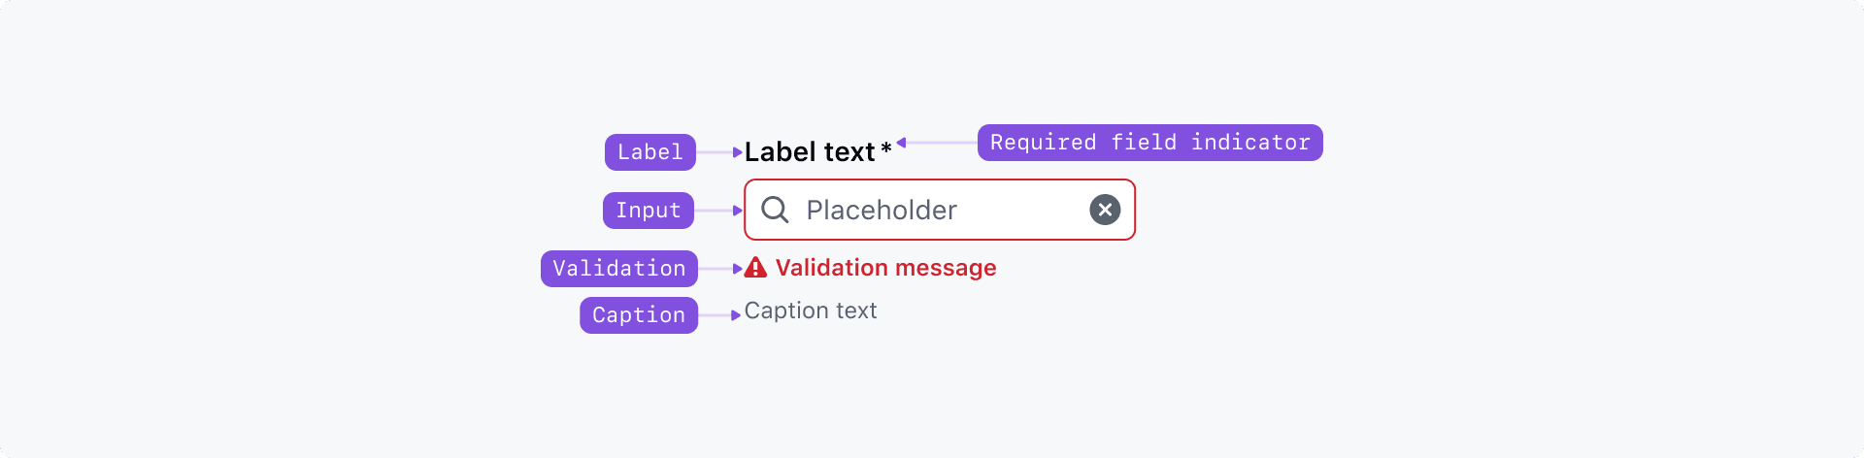Click the magnifier search icon in the input

(775, 210)
